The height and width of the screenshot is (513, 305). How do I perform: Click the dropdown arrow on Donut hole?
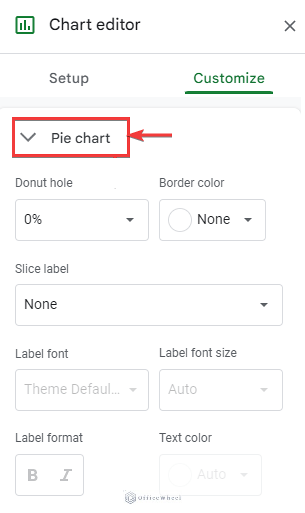(x=130, y=220)
